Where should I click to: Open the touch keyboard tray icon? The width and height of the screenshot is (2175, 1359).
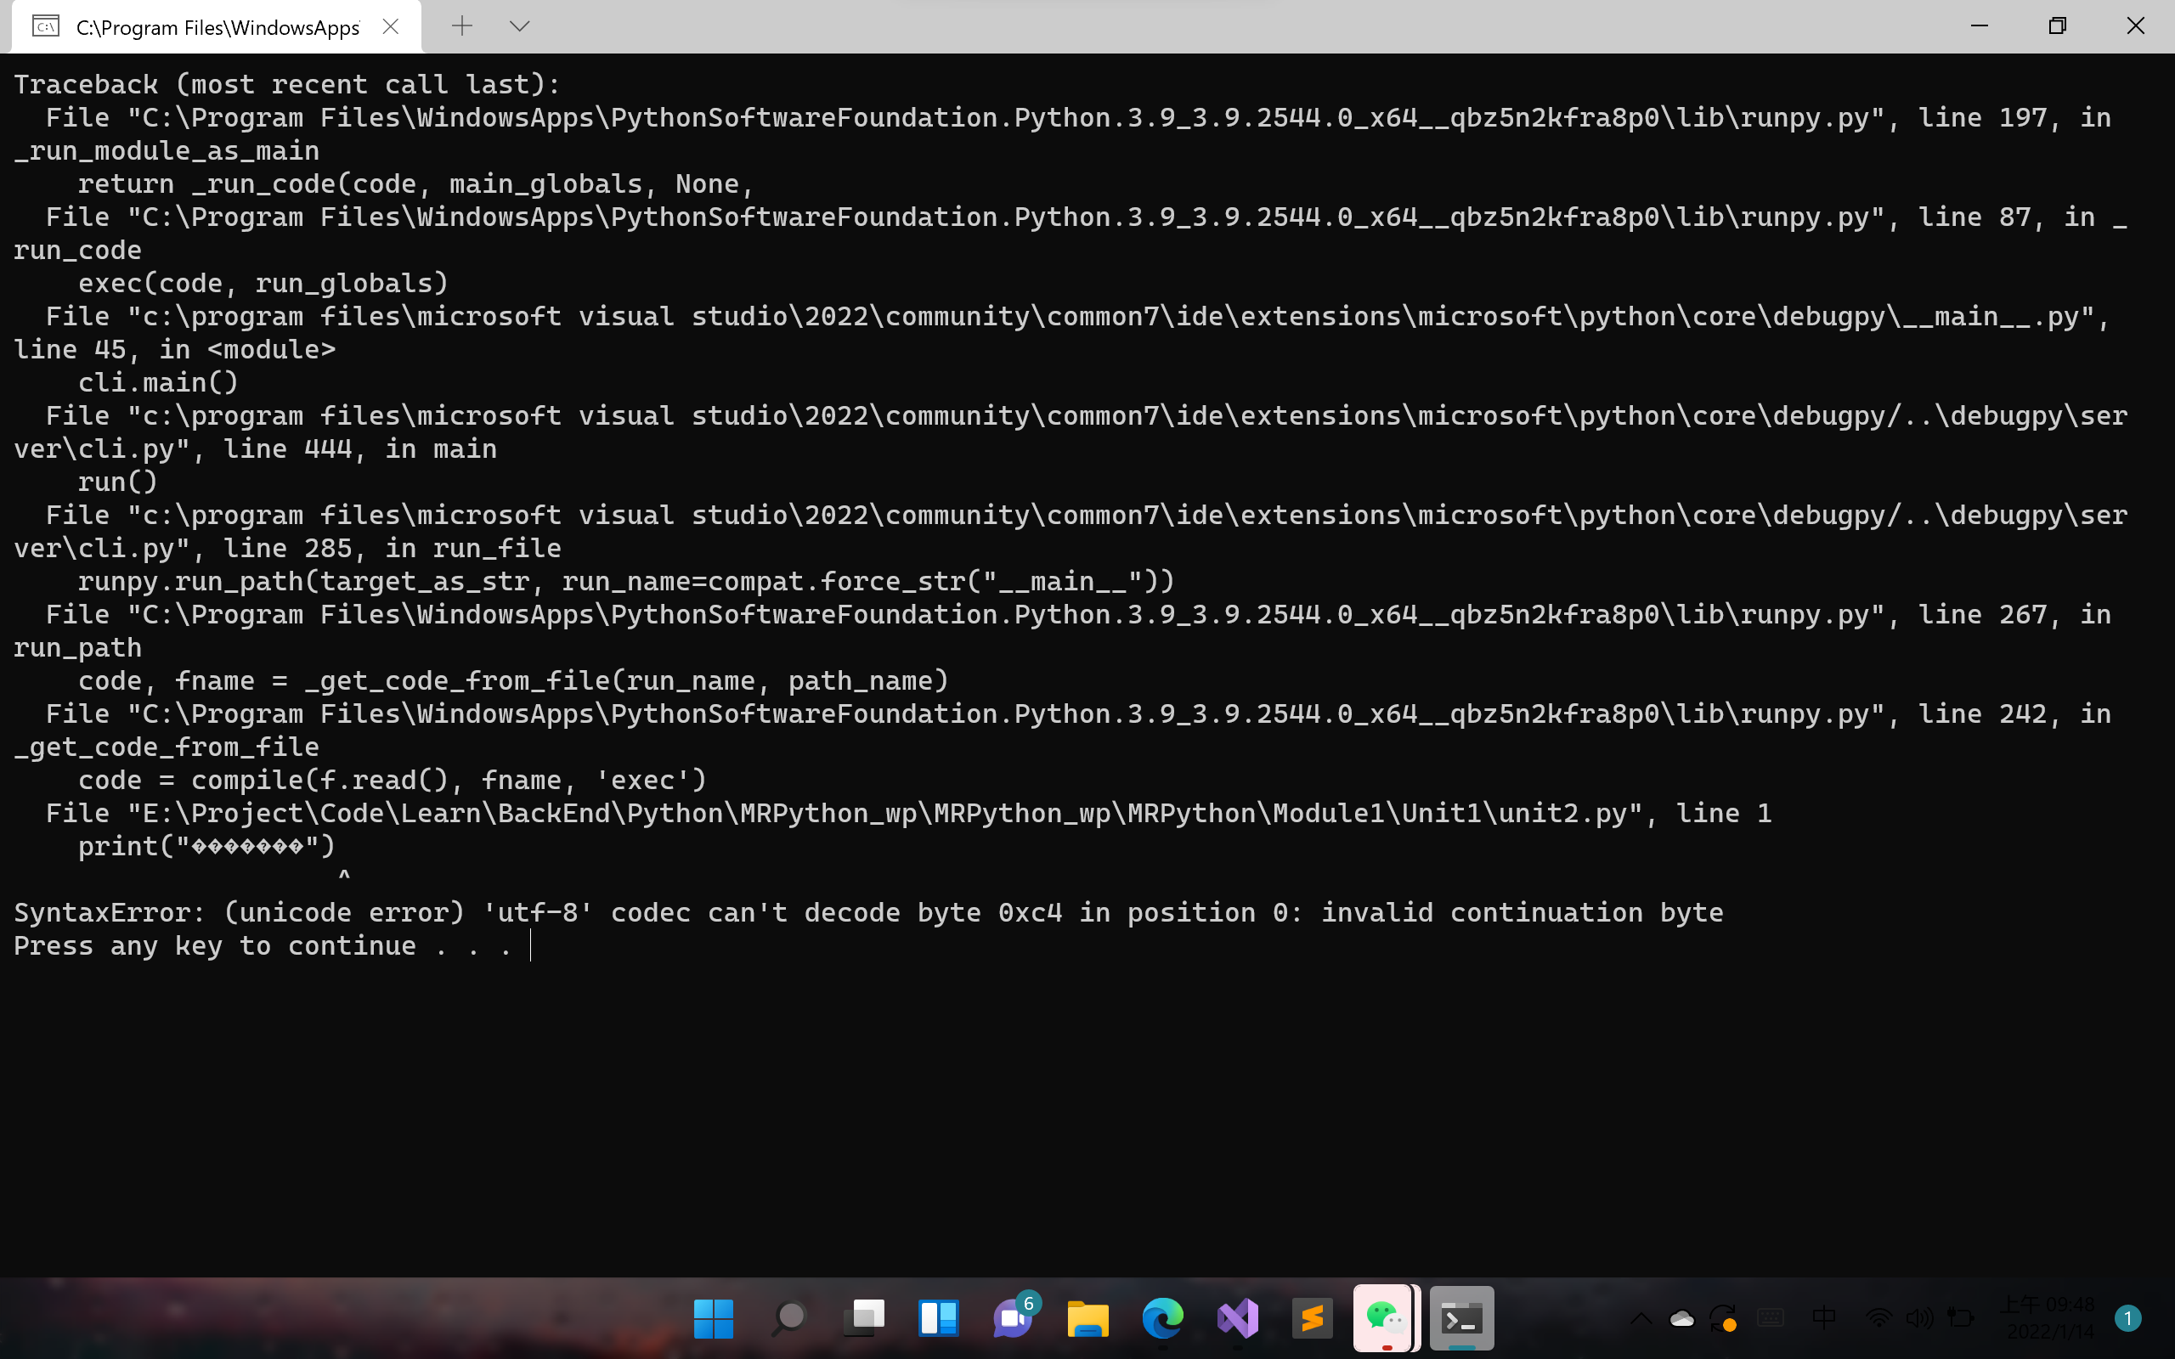click(1771, 1318)
